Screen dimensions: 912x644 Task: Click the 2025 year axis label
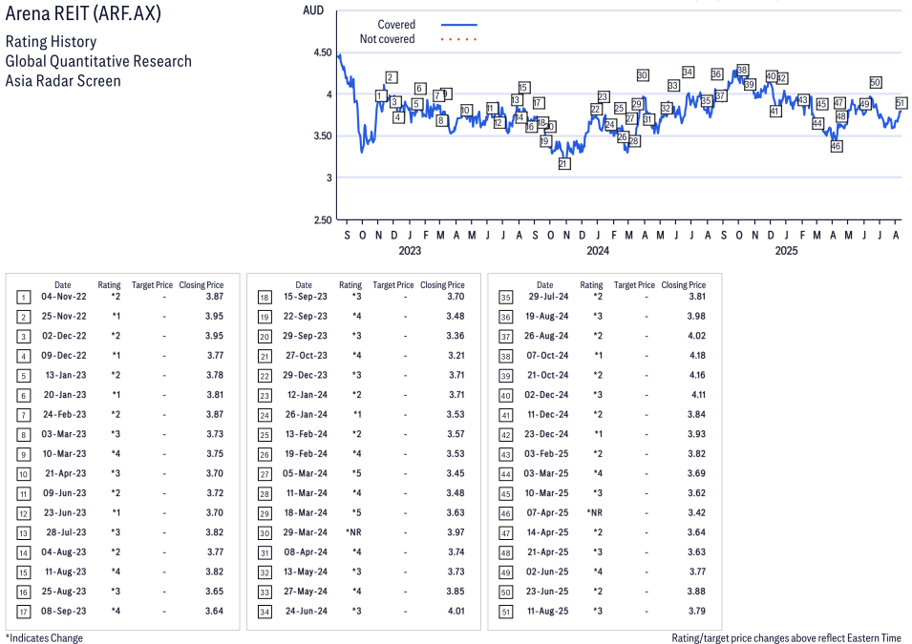pos(786,251)
